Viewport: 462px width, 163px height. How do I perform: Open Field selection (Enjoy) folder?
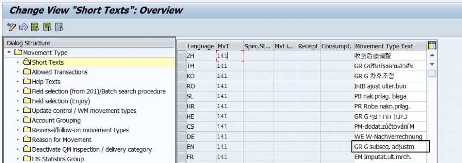coord(57,101)
